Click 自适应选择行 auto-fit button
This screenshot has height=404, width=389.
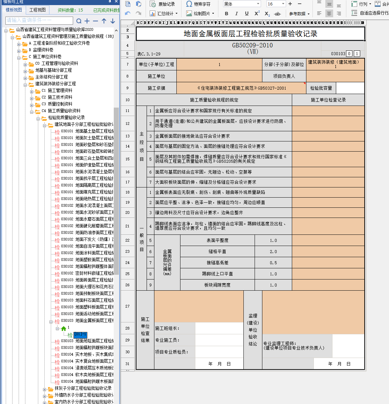(370, 13)
